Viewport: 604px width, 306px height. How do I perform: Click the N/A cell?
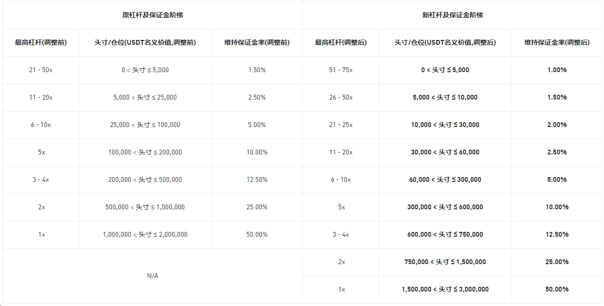pyautogui.click(x=152, y=276)
